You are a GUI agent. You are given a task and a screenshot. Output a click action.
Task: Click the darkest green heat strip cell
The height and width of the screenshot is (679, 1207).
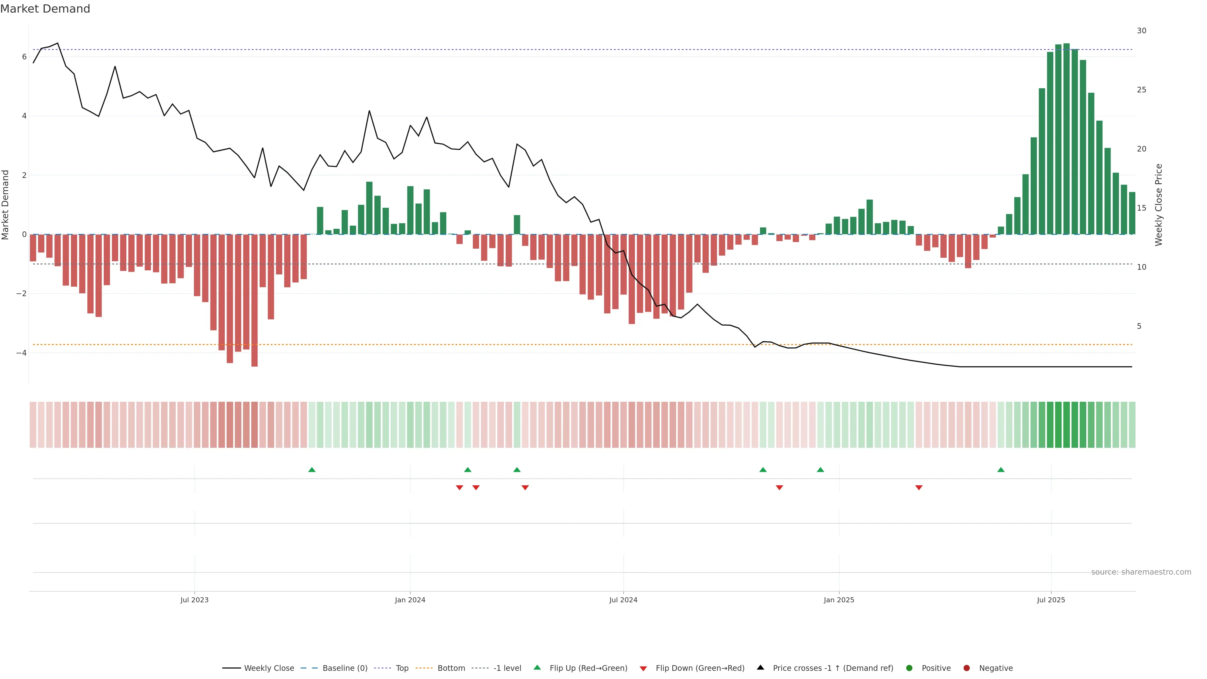[1066, 425]
